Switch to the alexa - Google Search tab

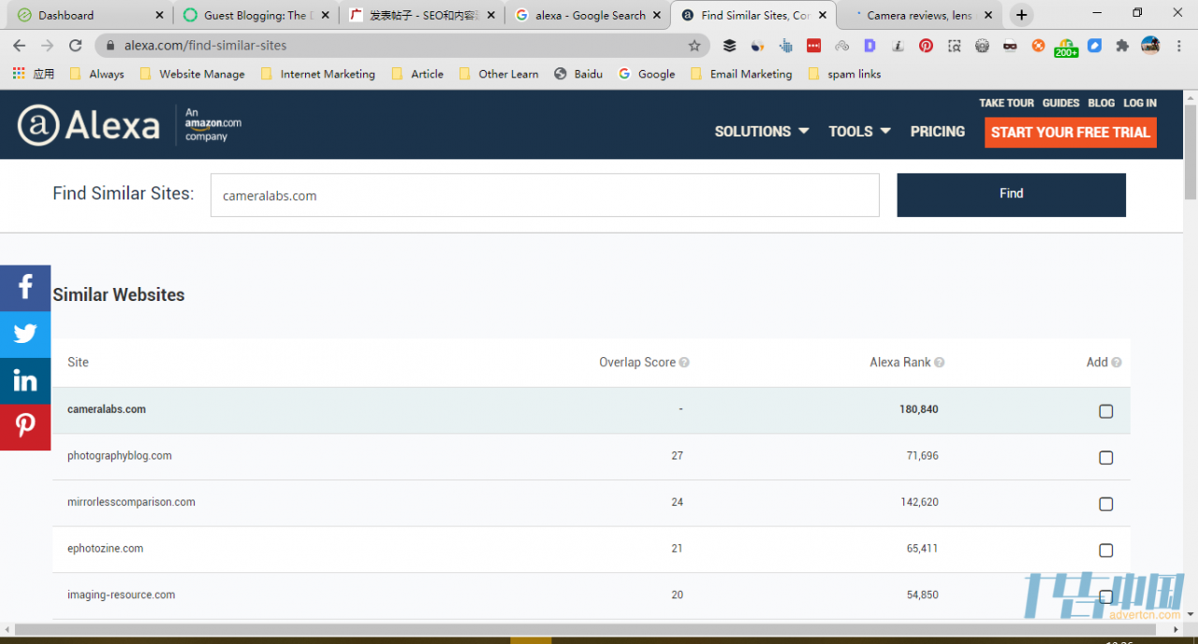[x=588, y=15]
